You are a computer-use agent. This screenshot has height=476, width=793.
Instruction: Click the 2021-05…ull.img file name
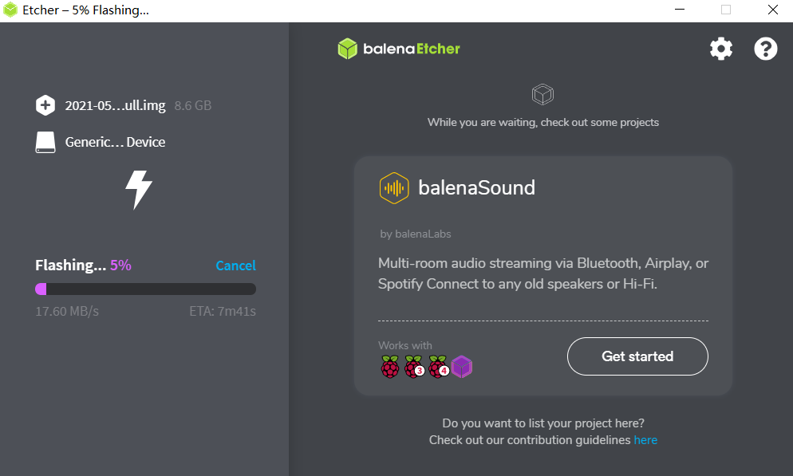(115, 105)
